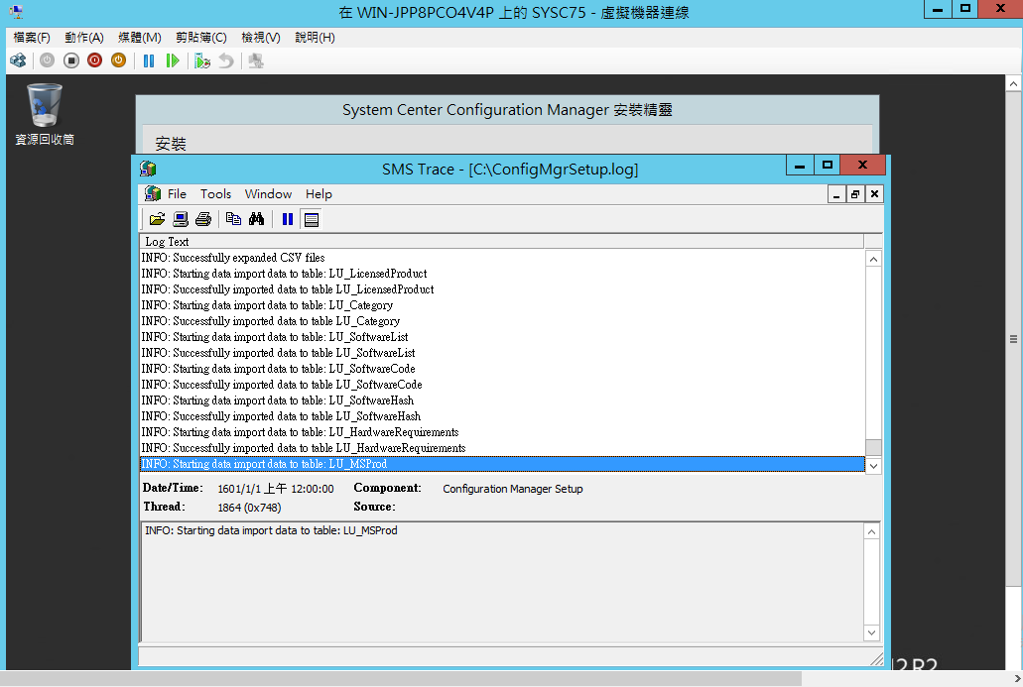The height and width of the screenshot is (687, 1023).
Task: Open 說明(H) menu
Action: click(315, 37)
